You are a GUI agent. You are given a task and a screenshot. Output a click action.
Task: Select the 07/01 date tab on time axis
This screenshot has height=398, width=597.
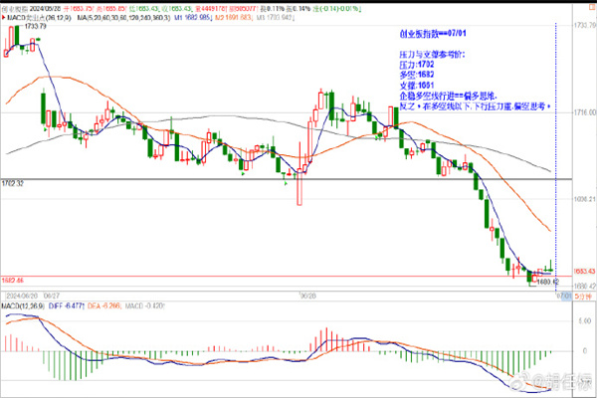pyautogui.click(x=563, y=296)
